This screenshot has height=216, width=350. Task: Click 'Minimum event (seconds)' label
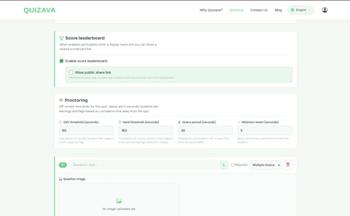point(260,122)
